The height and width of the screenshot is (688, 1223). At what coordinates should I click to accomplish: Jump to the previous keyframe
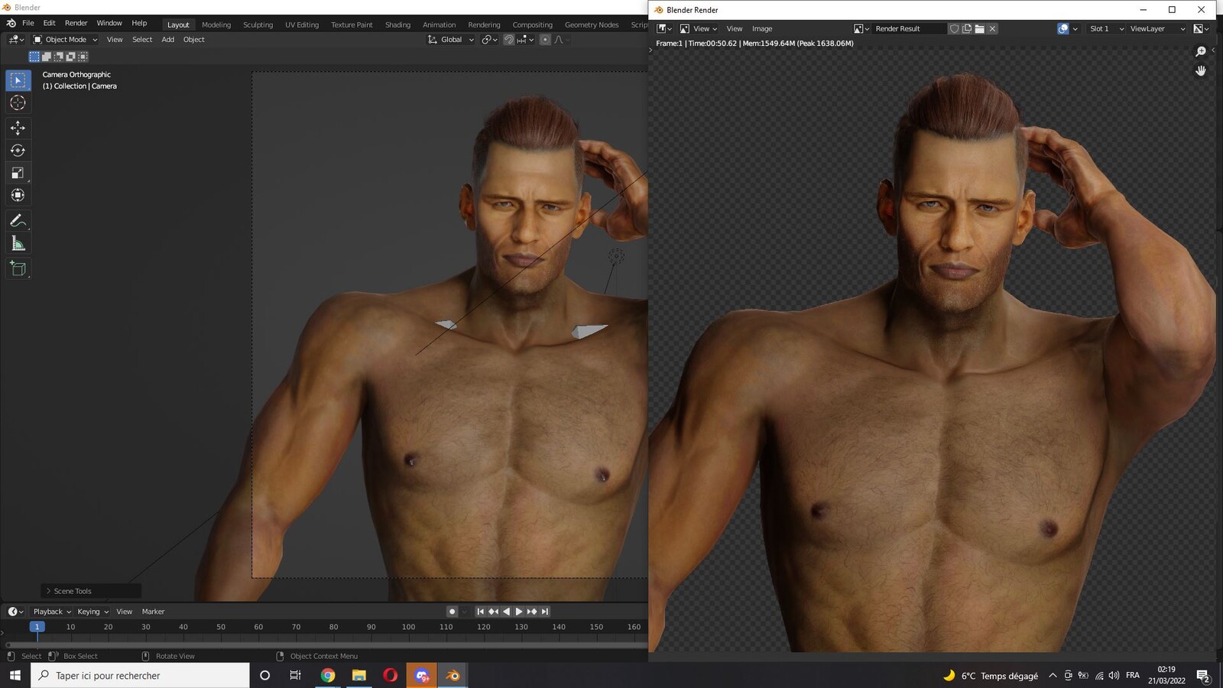click(493, 612)
